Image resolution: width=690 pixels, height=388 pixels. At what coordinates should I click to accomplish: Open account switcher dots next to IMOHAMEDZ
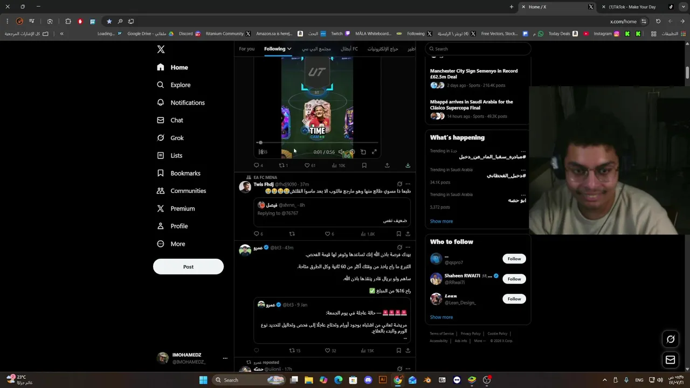225,358
